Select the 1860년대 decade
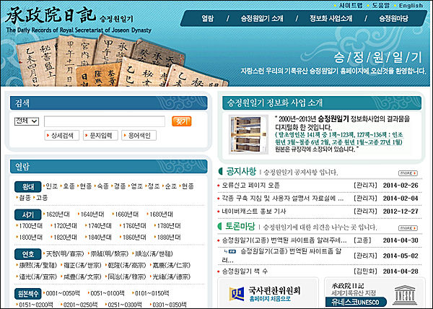 coord(134,238)
